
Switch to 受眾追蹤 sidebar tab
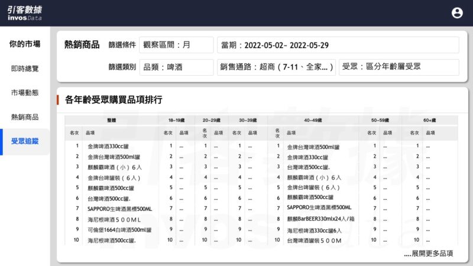click(x=25, y=141)
